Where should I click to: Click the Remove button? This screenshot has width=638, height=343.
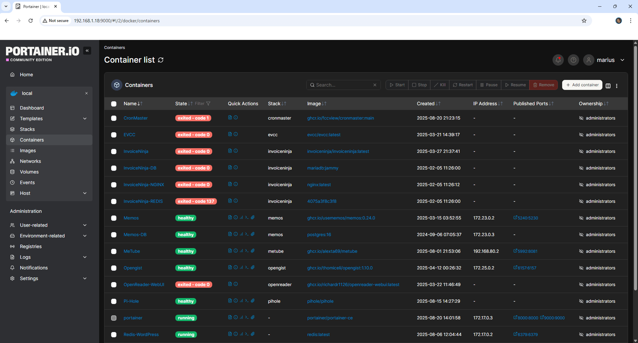click(544, 85)
